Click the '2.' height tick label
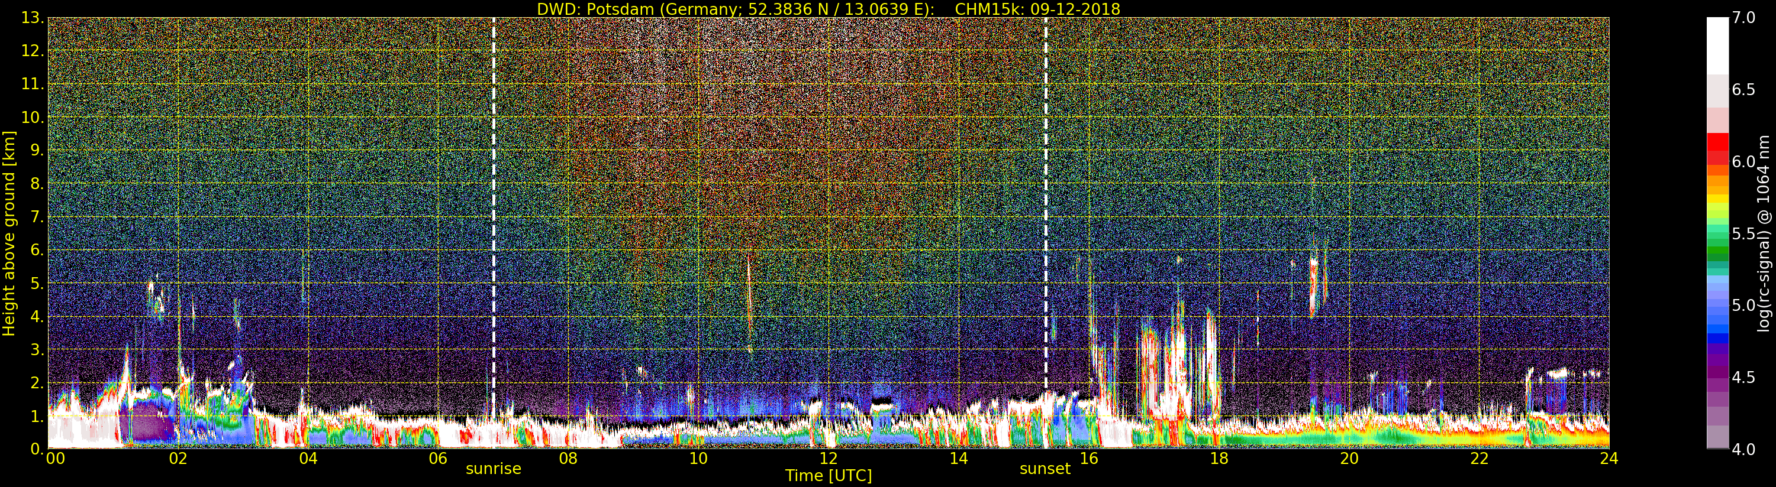The image size is (1776, 487). click(x=37, y=382)
